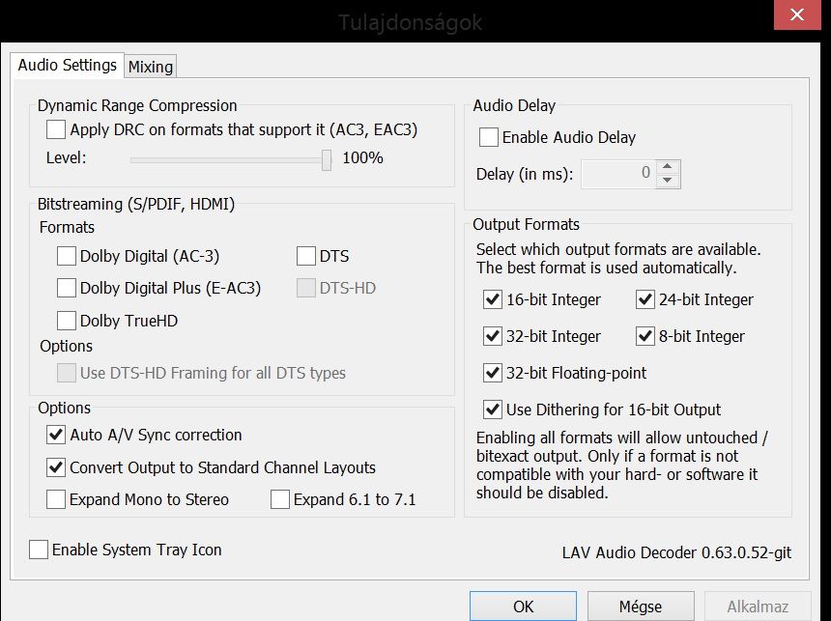831x621 pixels.
Task: Disable Convert Output to Standard Channel Layouts
Action: click(x=56, y=467)
